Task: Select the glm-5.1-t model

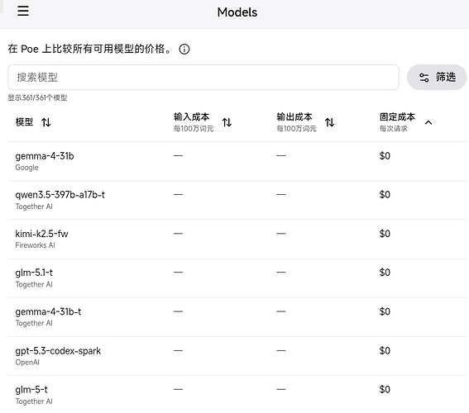Action: pos(34,273)
